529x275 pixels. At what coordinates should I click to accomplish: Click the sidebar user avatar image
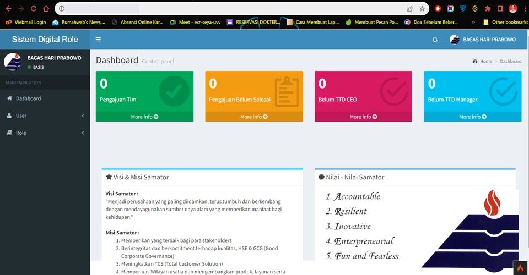pyautogui.click(x=13, y=62)
